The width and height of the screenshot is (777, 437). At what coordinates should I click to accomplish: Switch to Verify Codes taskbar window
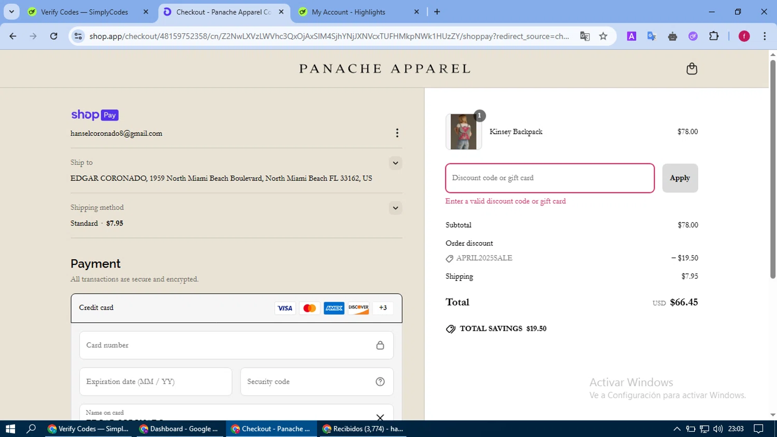89,429
